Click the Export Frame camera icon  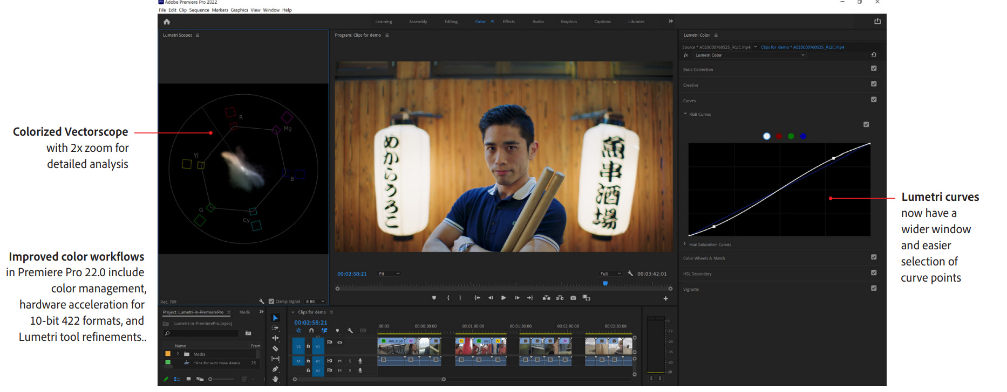point(573,298)
